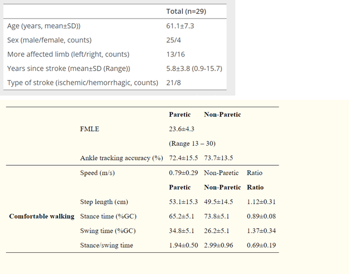Select the 25/4 sex count value

click(x=173, y=40)
